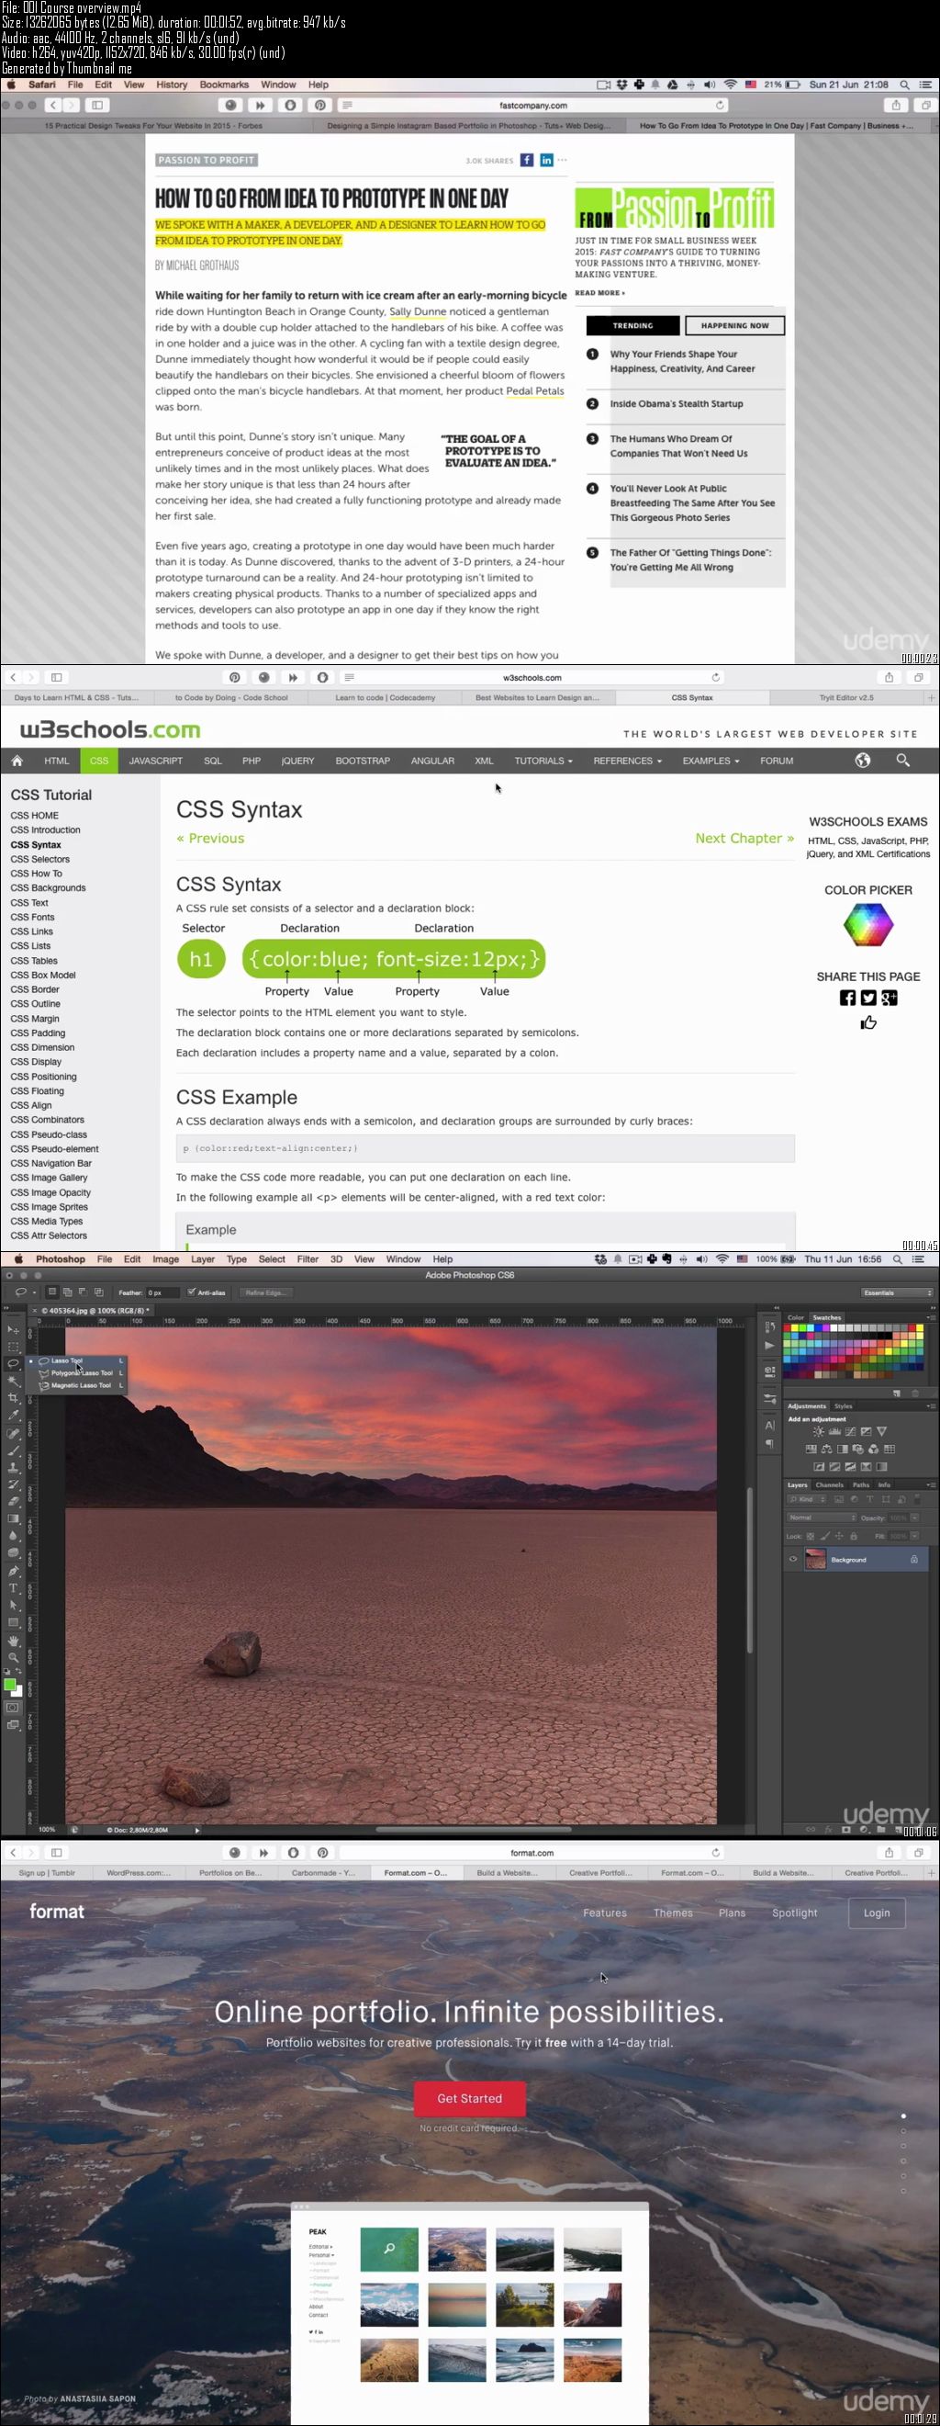Select the Eyedropper tool in Photoshop
Image resolution: width=940 pixels, height=2426 pixels.
pyautogui.click(x=13, y=1416)
